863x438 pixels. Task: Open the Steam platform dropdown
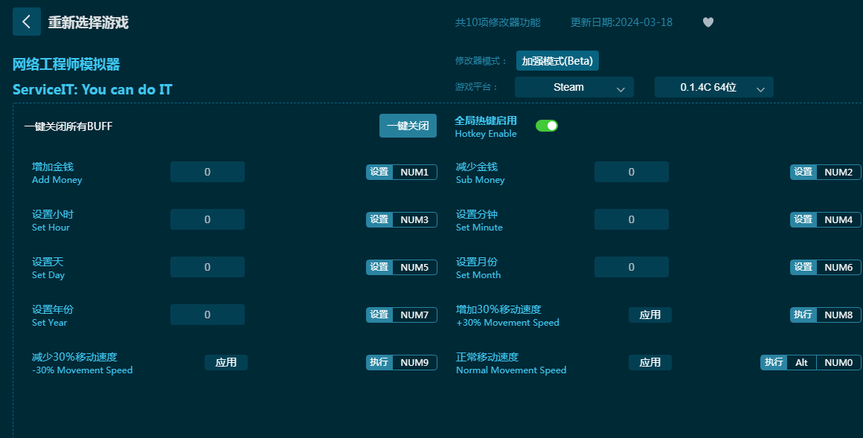574,87
